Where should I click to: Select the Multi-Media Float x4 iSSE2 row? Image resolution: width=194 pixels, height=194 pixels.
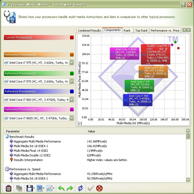click(x=95, y=151)
